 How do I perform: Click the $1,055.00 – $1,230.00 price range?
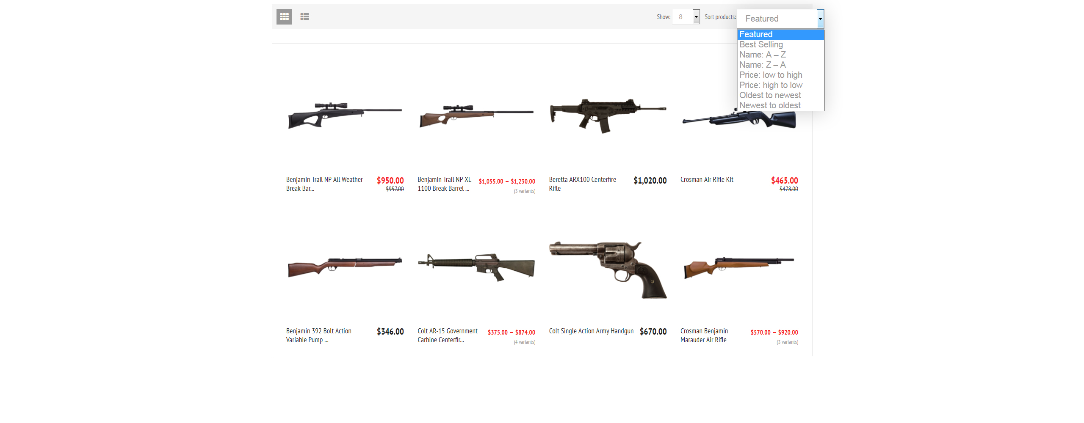[x=507, y=181]
